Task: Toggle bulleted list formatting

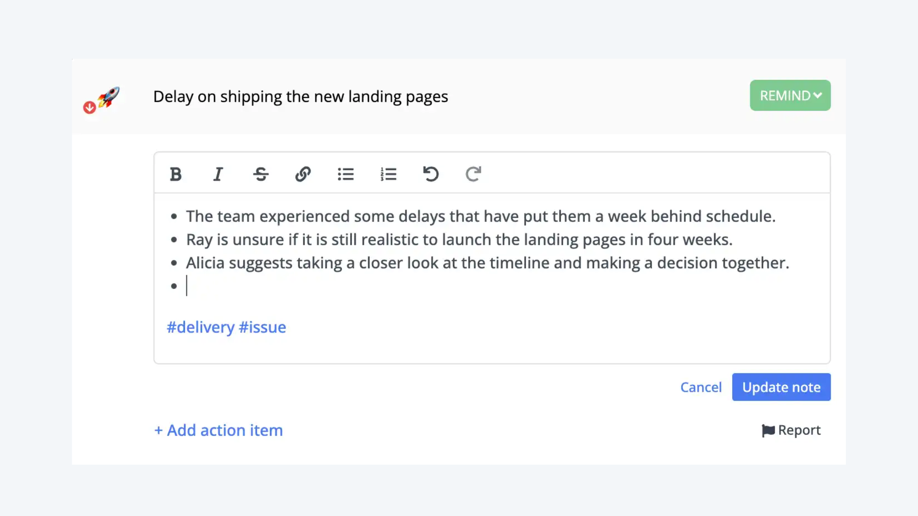Action: 346,174
